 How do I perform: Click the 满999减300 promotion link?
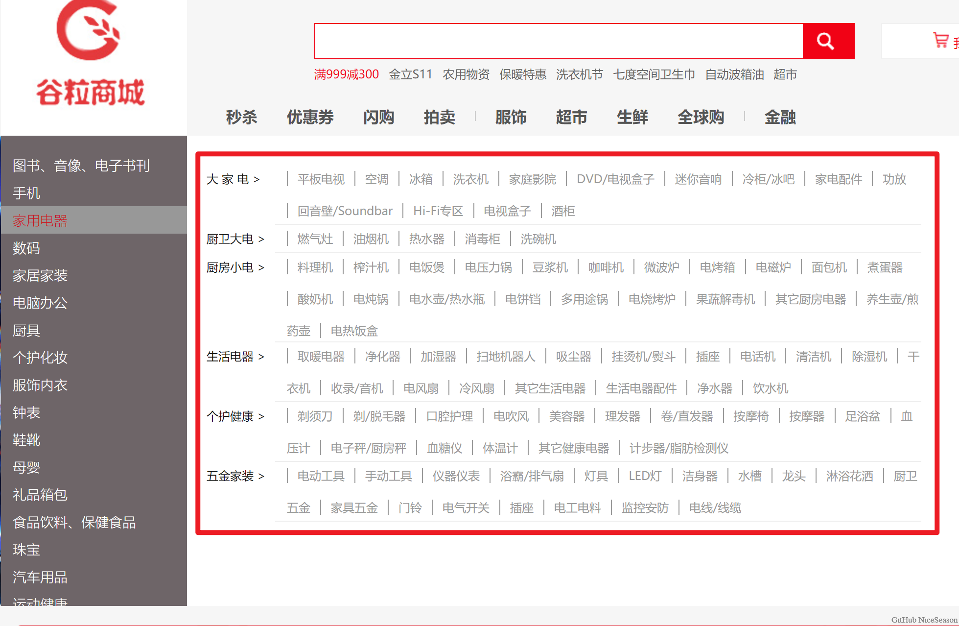point(346,74)
